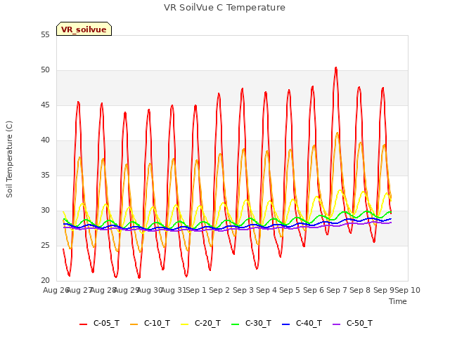Click the Aug 30 x-axis label
This screenshot has width=450, height=337.
tap(150, 290)
